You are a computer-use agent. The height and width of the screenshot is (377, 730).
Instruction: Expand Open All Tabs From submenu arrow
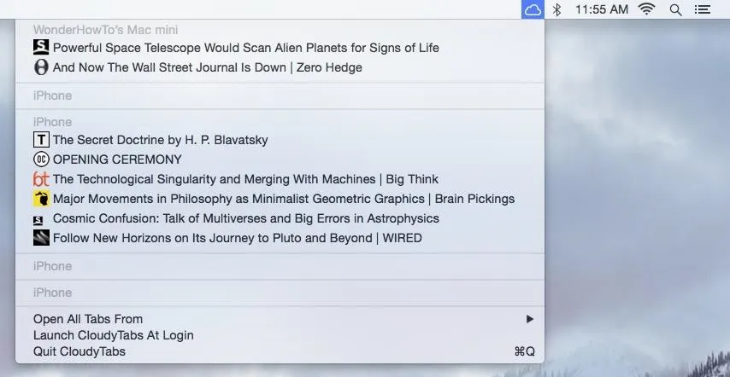coord(529,319)
